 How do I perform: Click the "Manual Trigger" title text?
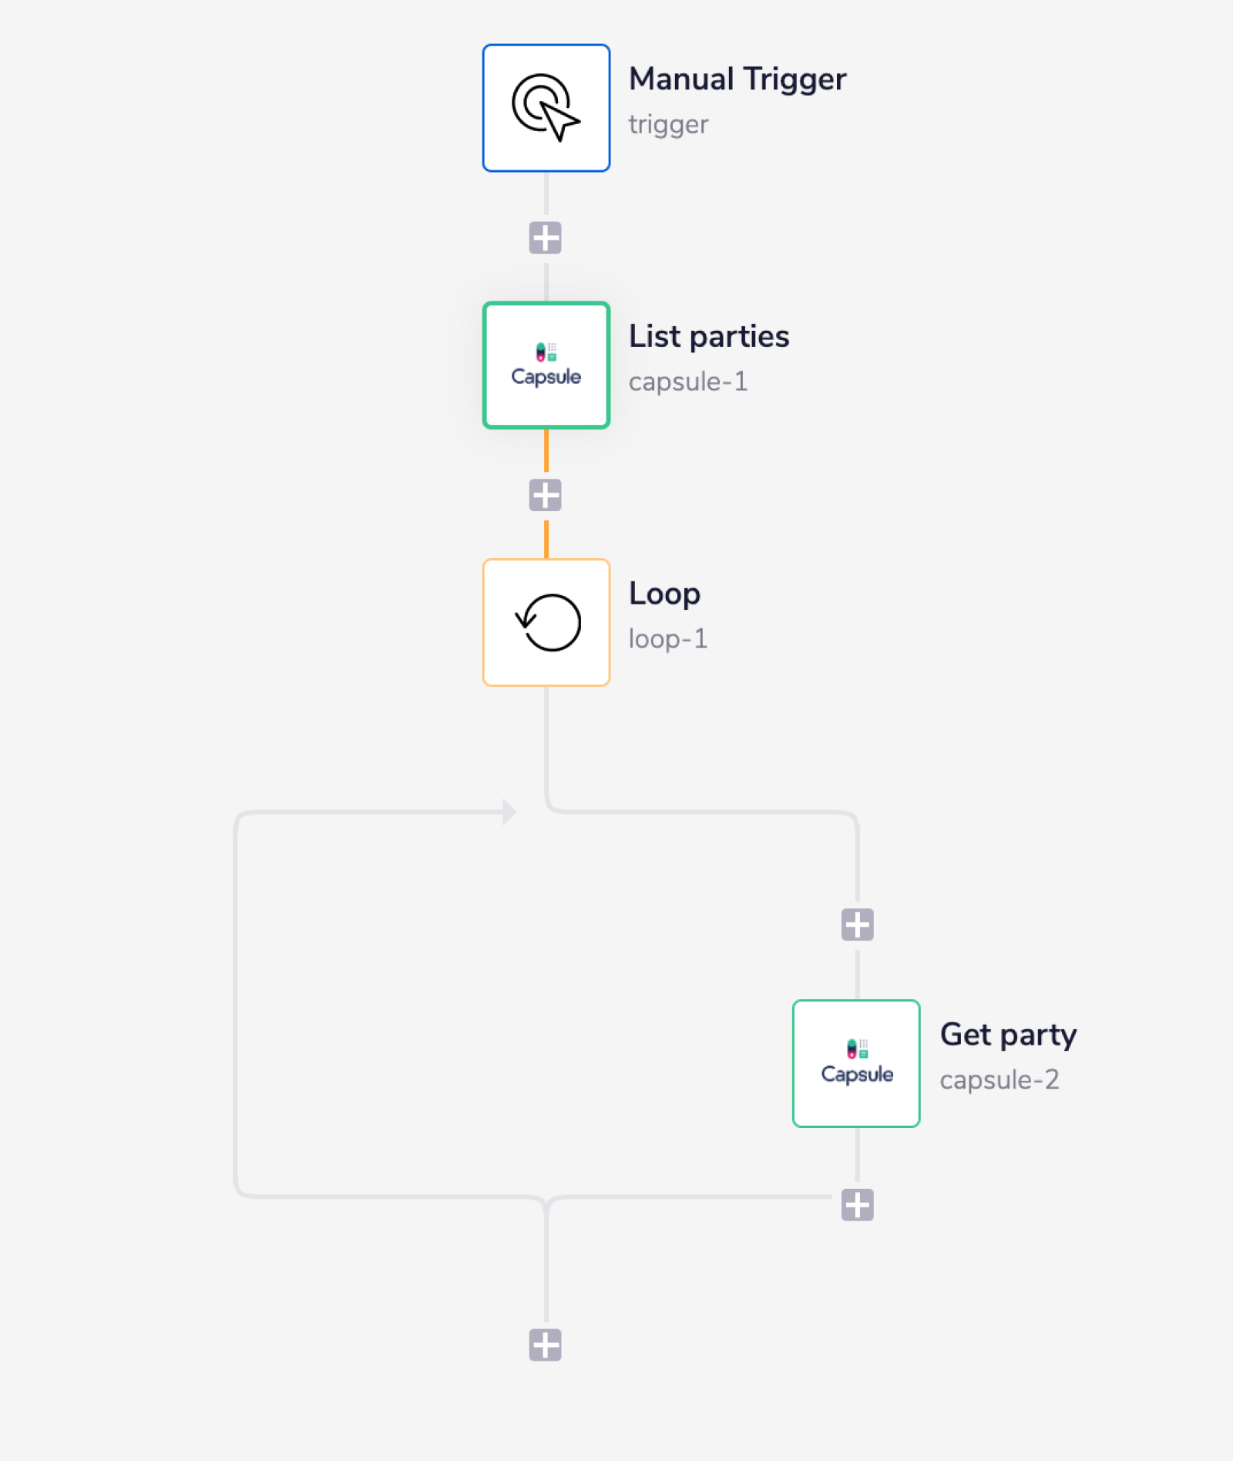pyautogui.click(x=737, y=79)
